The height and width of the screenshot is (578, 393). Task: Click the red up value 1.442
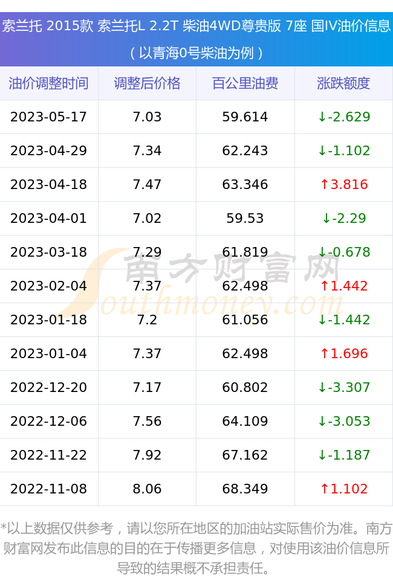click(344, 286)
